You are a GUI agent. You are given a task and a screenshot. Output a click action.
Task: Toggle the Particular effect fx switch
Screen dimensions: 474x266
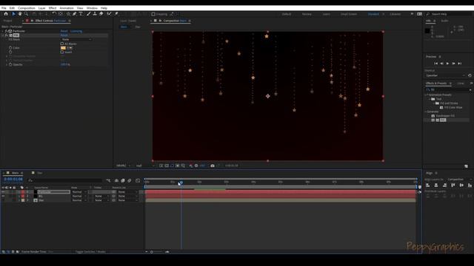[x=7, y=31]
